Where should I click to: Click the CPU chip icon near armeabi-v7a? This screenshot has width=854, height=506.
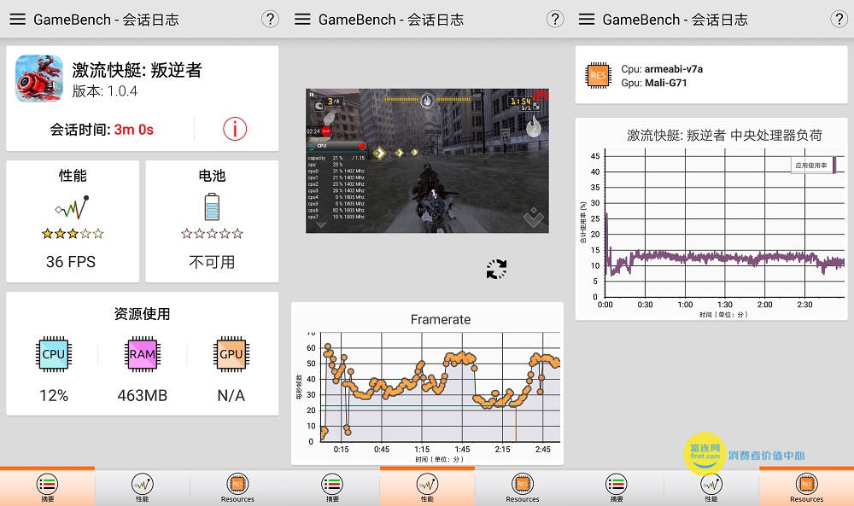[600, 74]
